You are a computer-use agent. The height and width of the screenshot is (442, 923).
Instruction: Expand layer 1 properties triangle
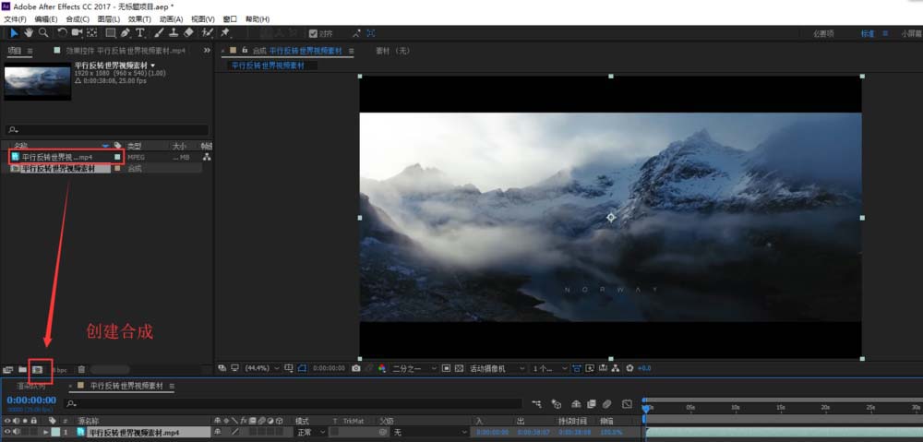46,432
